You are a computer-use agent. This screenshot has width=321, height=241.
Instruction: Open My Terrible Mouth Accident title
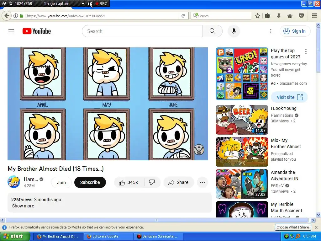[x=287, y=207]
